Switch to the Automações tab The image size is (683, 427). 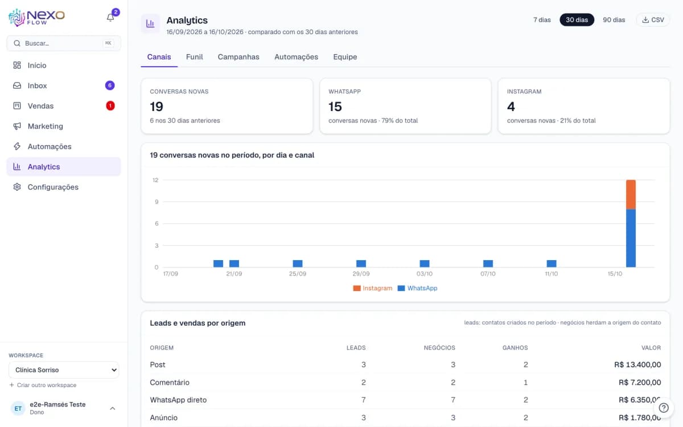click(296, 57)
